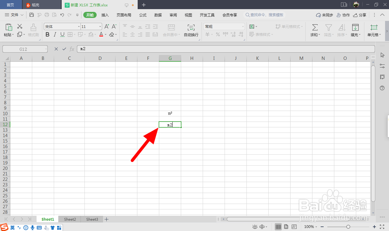Open the 文件 menu
The width and height of the screenshot is (389, 231).
(x=13, y=15)
